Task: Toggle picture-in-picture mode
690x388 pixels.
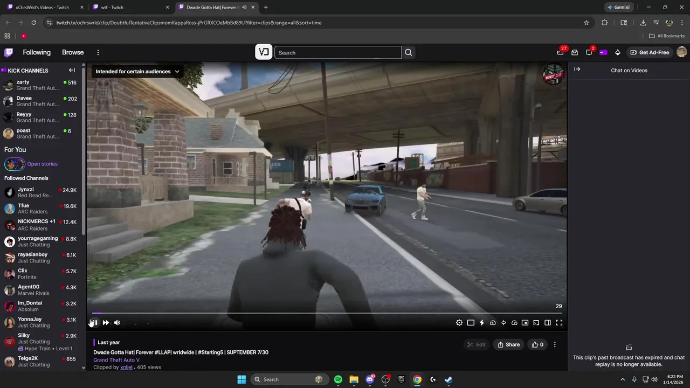Action: click(525, 323)
